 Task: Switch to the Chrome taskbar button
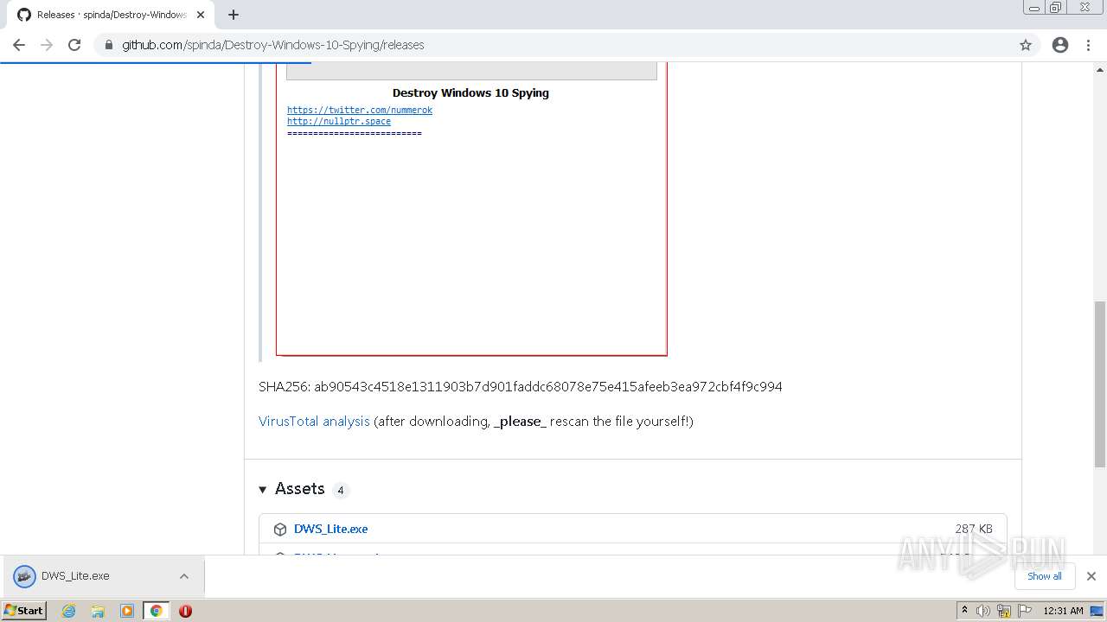click(157, 611)
